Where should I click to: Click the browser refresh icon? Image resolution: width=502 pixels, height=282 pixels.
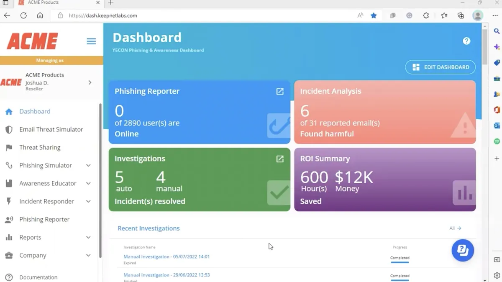[x=23, y=15]
